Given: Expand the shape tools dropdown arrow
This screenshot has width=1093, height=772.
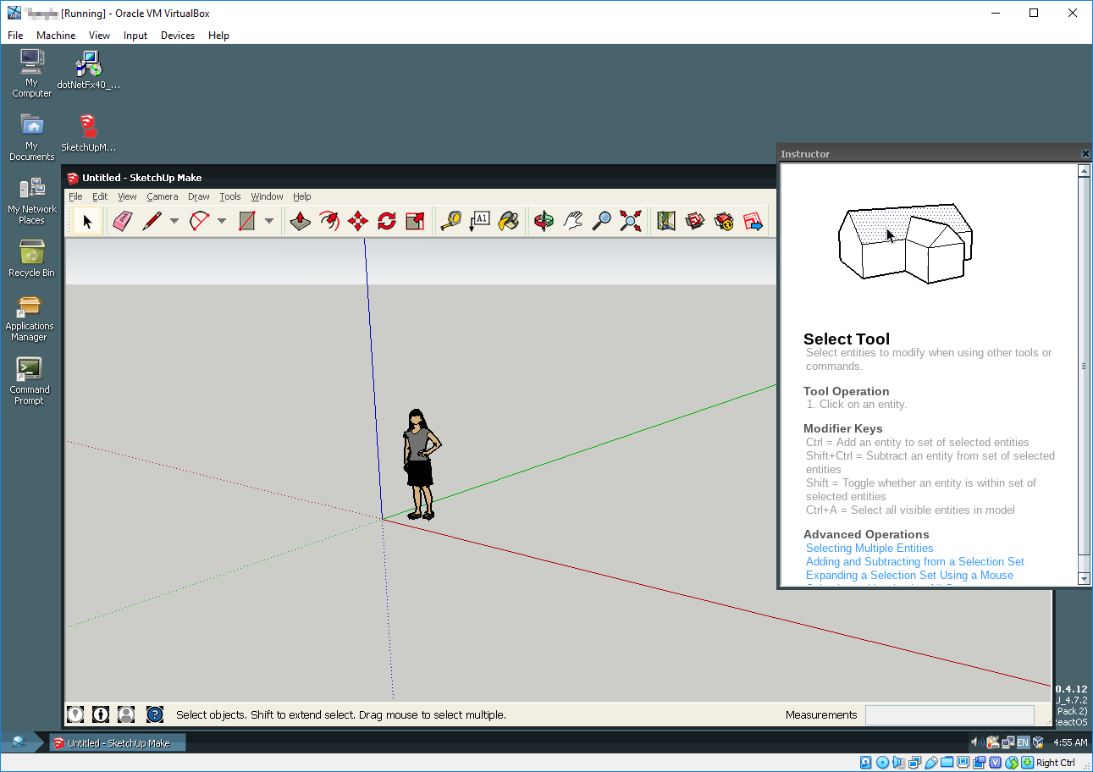Looking at the screenshot, I should tap(269, 222).
